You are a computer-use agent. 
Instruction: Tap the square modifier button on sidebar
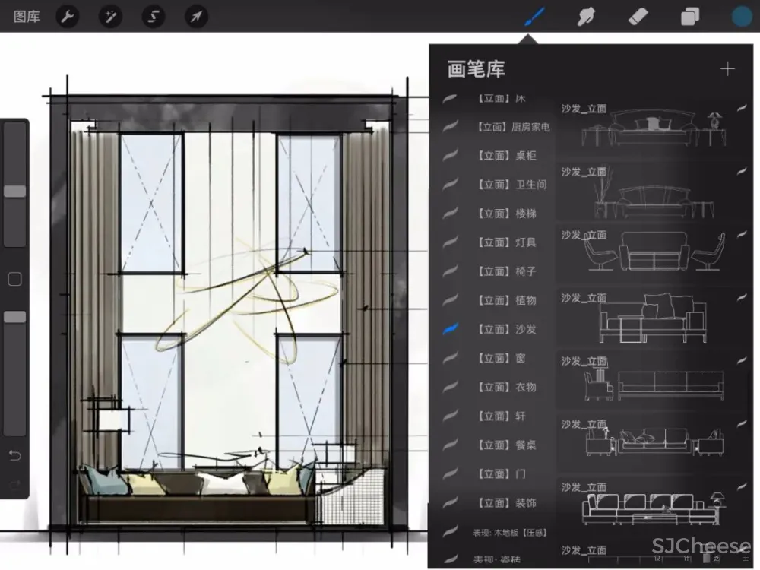tap(14, 279)
